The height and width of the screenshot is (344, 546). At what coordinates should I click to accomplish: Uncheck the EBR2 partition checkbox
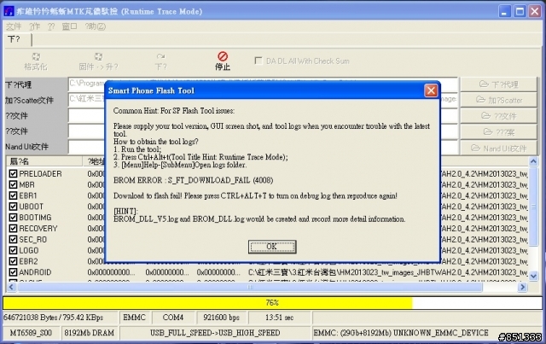point(13,261)
